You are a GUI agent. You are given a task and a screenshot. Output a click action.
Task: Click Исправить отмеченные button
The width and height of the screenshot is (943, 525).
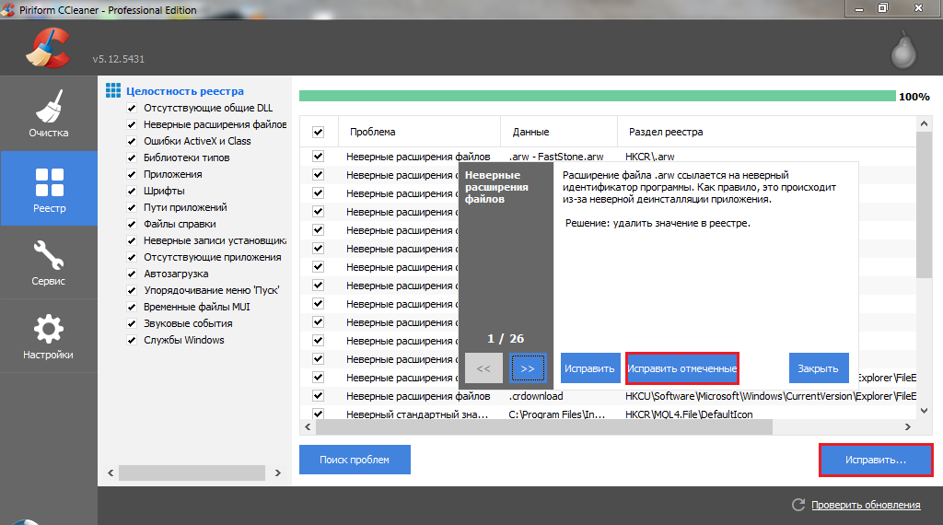point(682,368)
